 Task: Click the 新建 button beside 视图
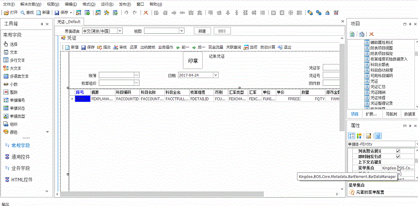click(x=202, y=31)
